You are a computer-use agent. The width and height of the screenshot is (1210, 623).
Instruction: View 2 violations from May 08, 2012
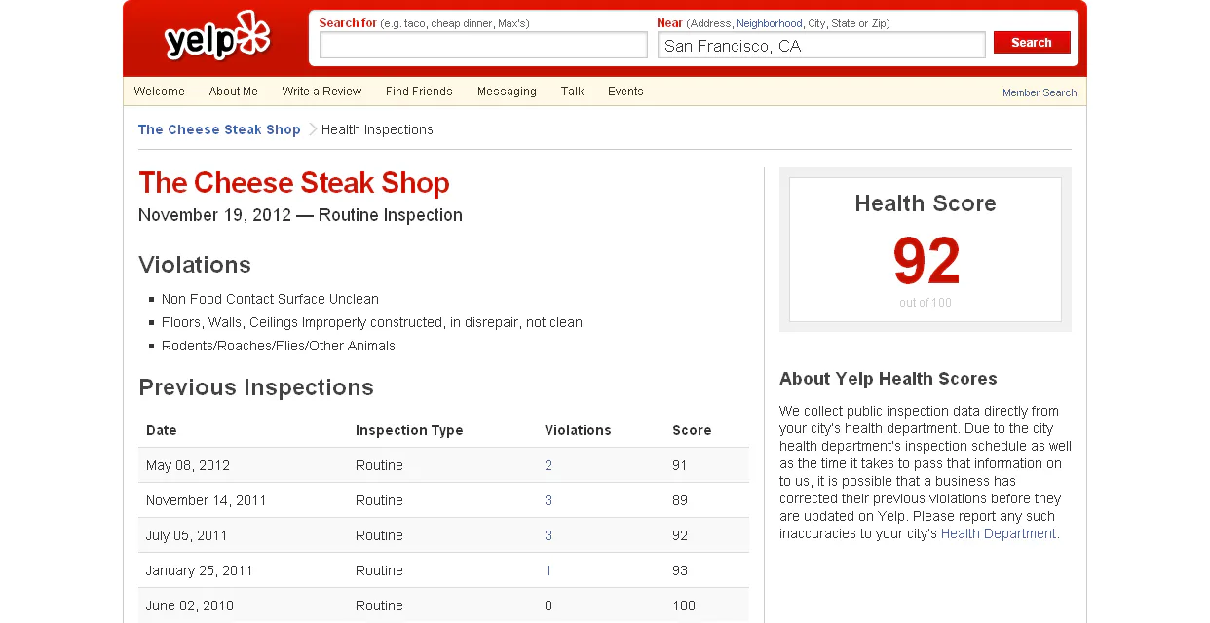(x=548, y=465)
